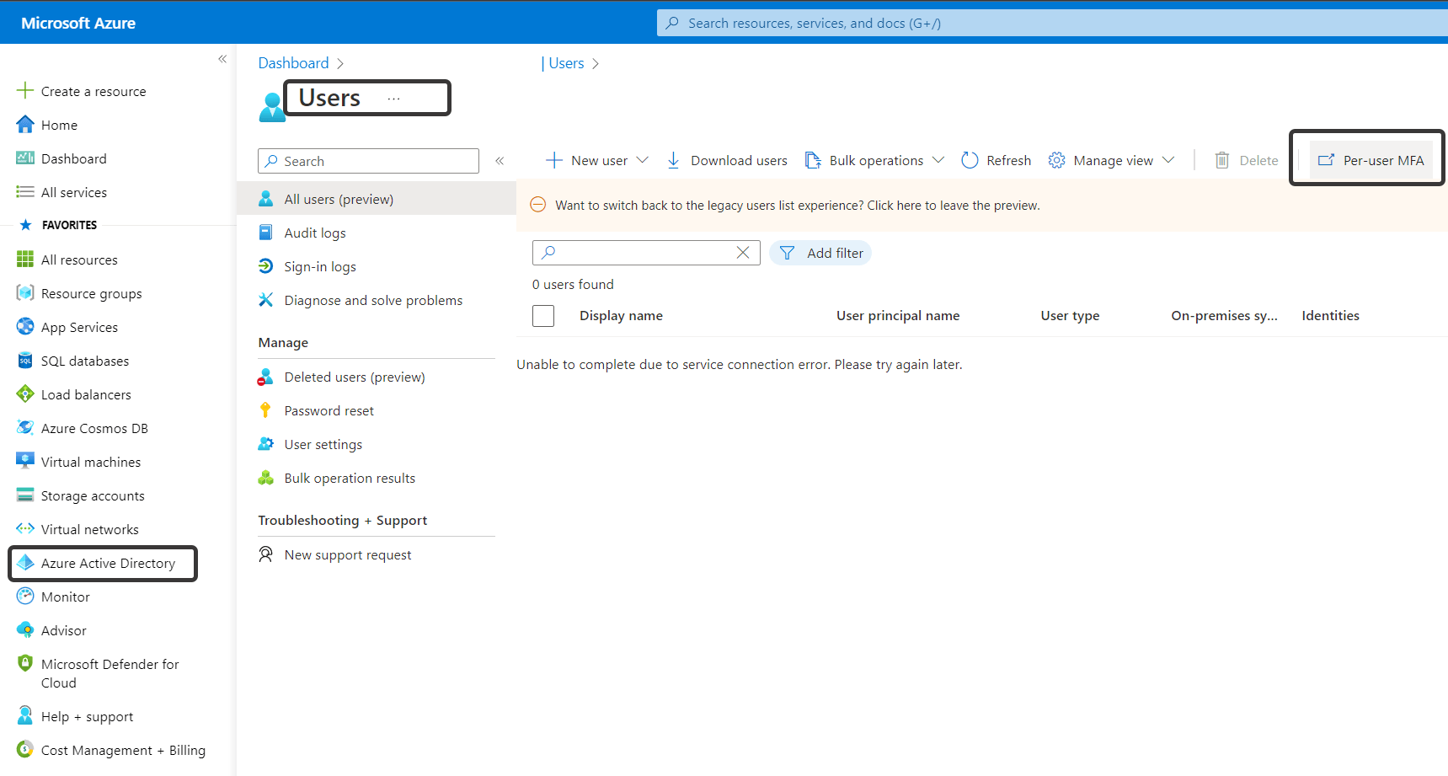Open Virtual machines icon in sidebar

[x=25, y=461]
